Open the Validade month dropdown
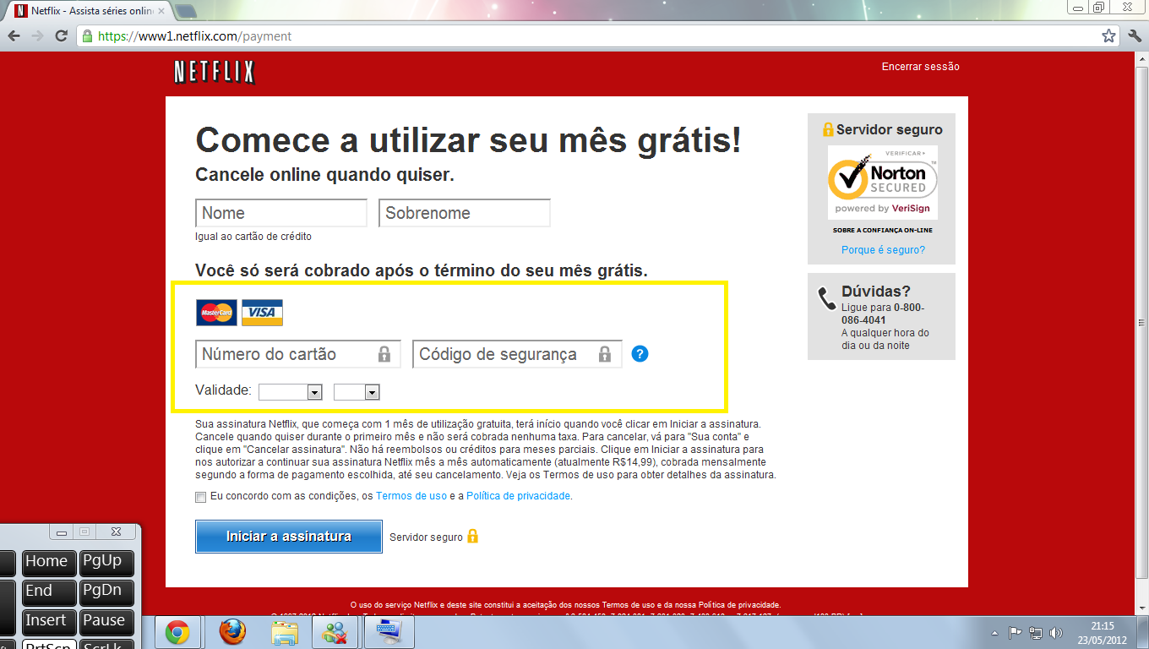This screenshot has width=1149, height=649. (291, 392)
